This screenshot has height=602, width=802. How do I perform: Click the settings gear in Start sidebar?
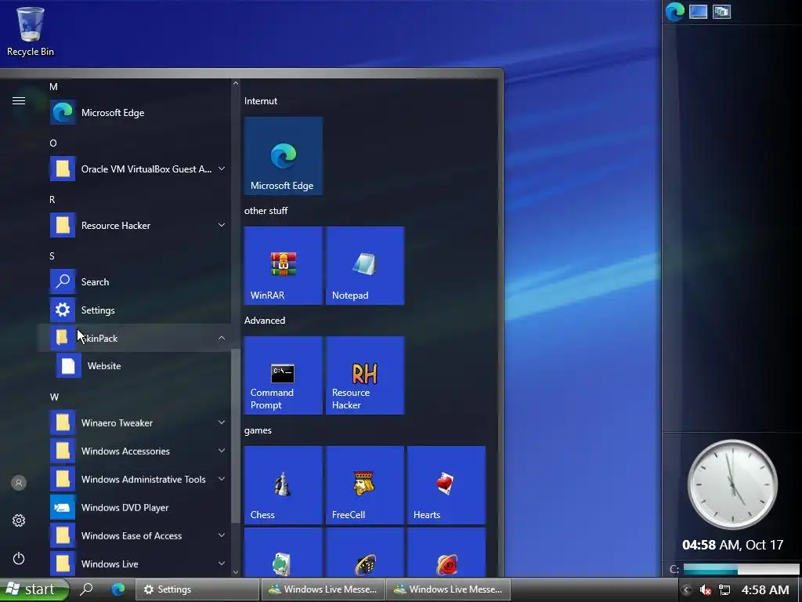[x=19, y=520]
